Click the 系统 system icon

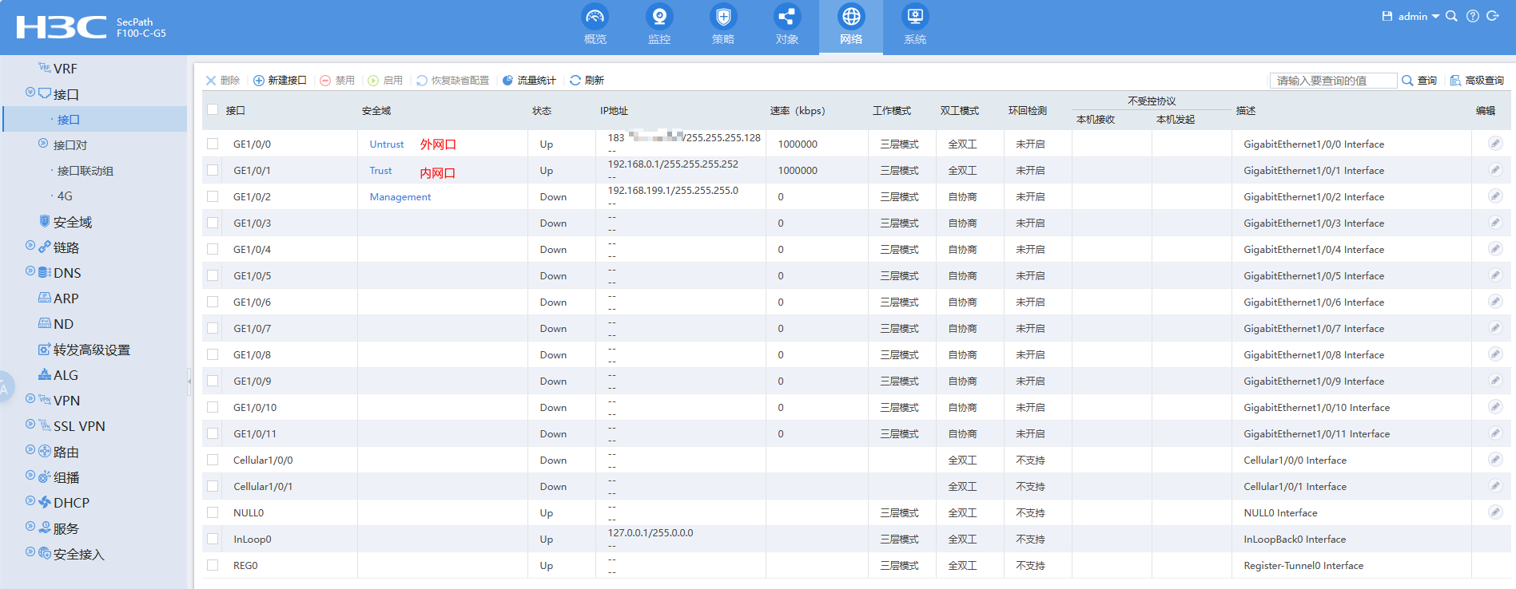(914, 17)
